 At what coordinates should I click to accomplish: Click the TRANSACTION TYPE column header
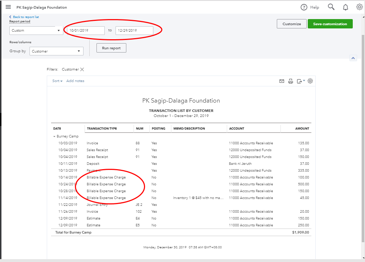[102, 128]
